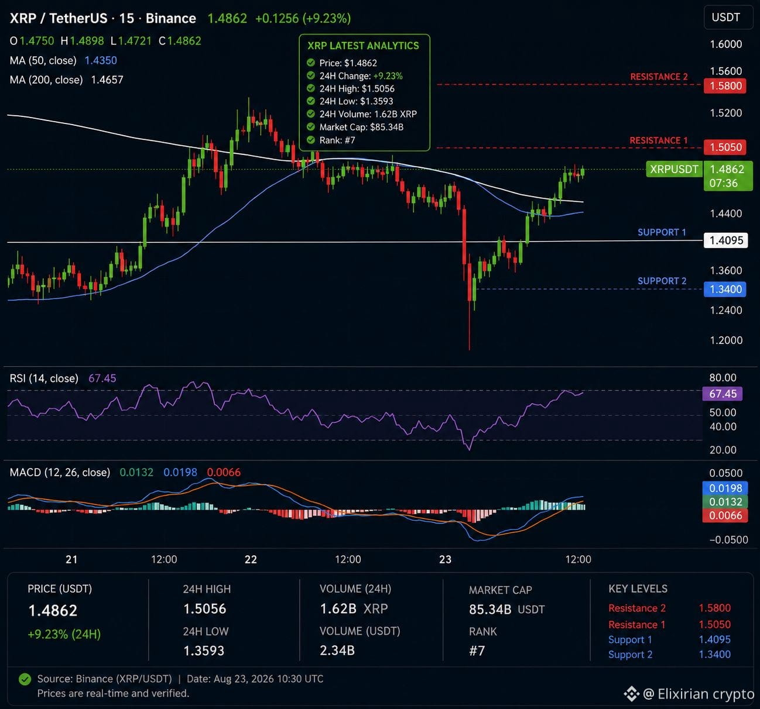Click the RANK value #7 in stats panel
Image resolution: width=760 pixels, height=709 pixels.
coord(477,651)
